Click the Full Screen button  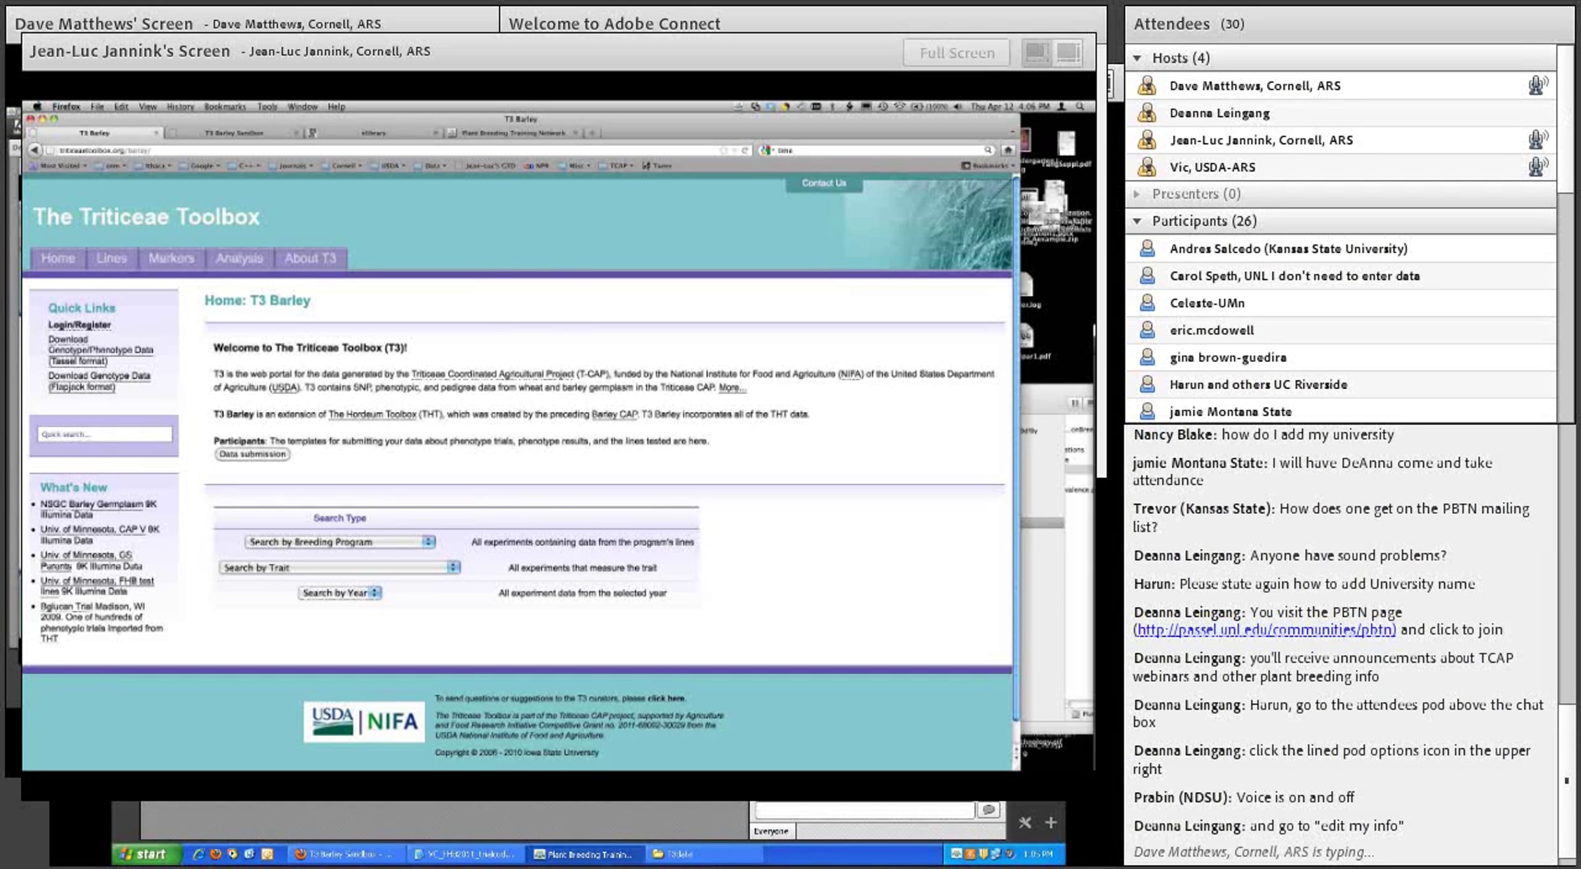957,53
